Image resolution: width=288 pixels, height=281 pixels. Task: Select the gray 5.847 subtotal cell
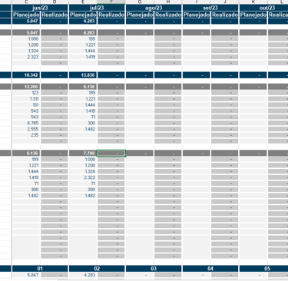26,33
